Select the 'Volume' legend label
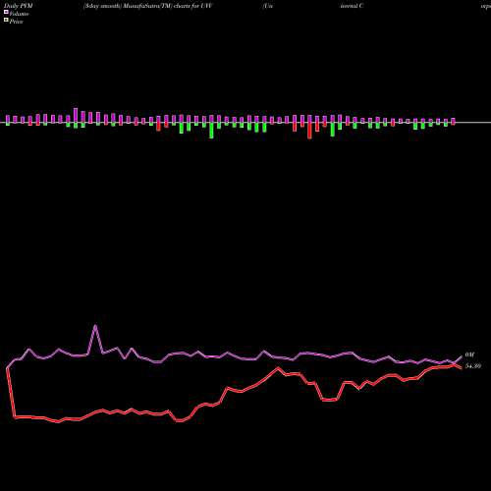This screenshot has height=491, width=491. pyautogui.click(x=19, y=14)
